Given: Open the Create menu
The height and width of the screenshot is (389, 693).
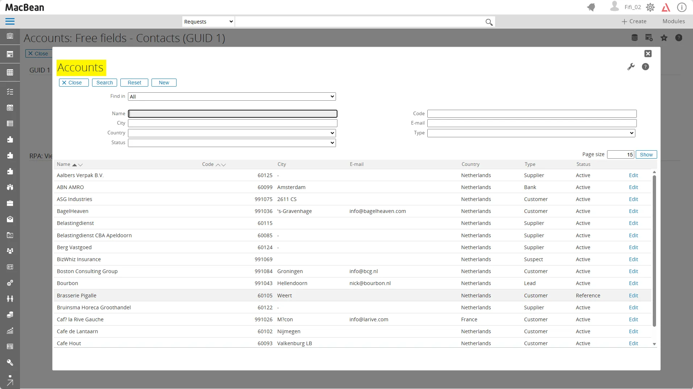Looking at the screenshot, I should (x=634, y=21).
